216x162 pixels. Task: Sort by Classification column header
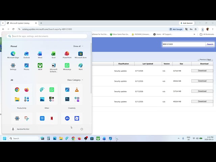(124, 64)
